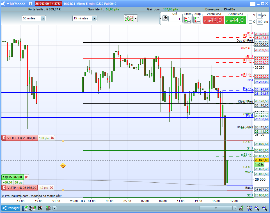Buy at market 26 044,0
270x213 pixels.
click(x=235, y=20)
